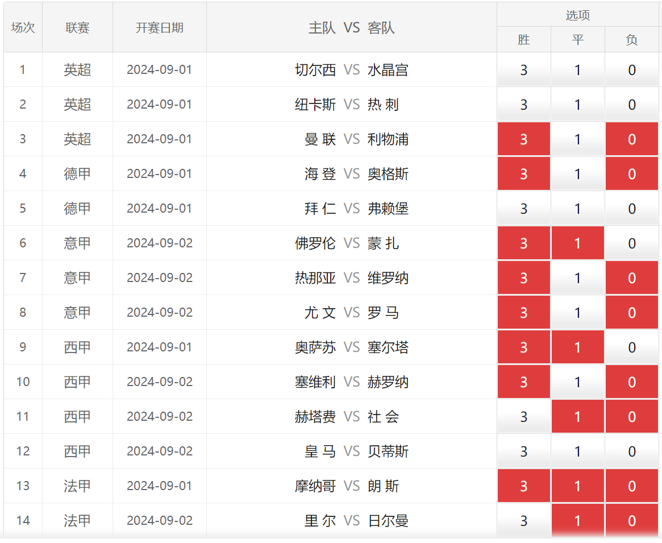Click date 2024-09-01 in row 9
Viewport: 662px width, 543px height.
(x=160, y=347)
